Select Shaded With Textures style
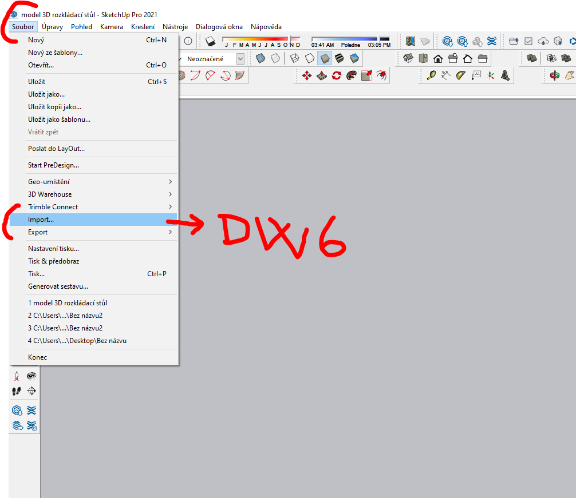This screenshot has height=498, width=576. [340, 58]
